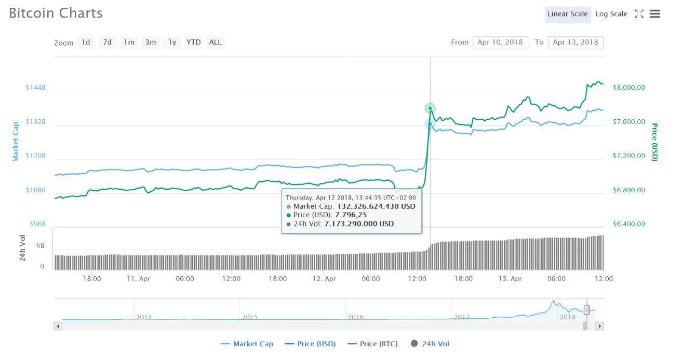
Task: Switch to Log Scale
Action: point(611,14)
